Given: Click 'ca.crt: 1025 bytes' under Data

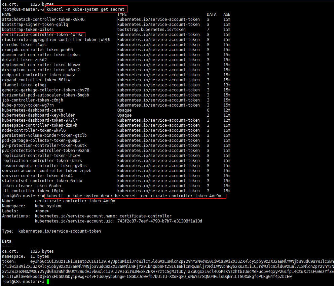Looking at the screenshot, I should click(x=28, y=251).
